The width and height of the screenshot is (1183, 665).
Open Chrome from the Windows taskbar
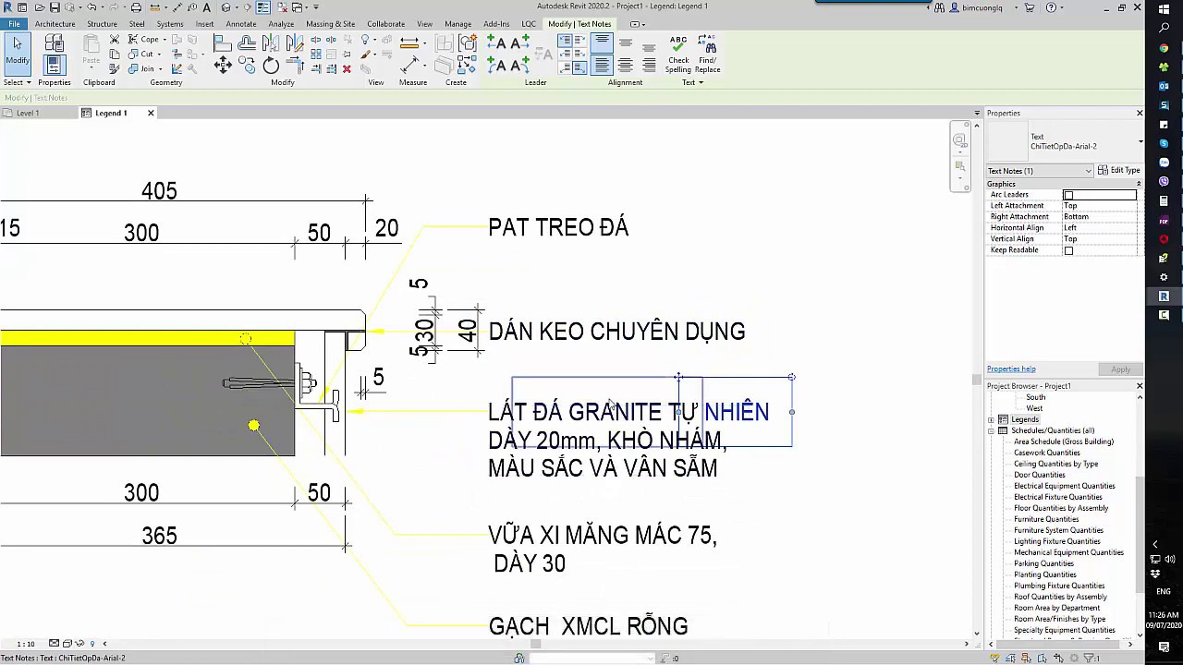click(x=1164, y=47)
